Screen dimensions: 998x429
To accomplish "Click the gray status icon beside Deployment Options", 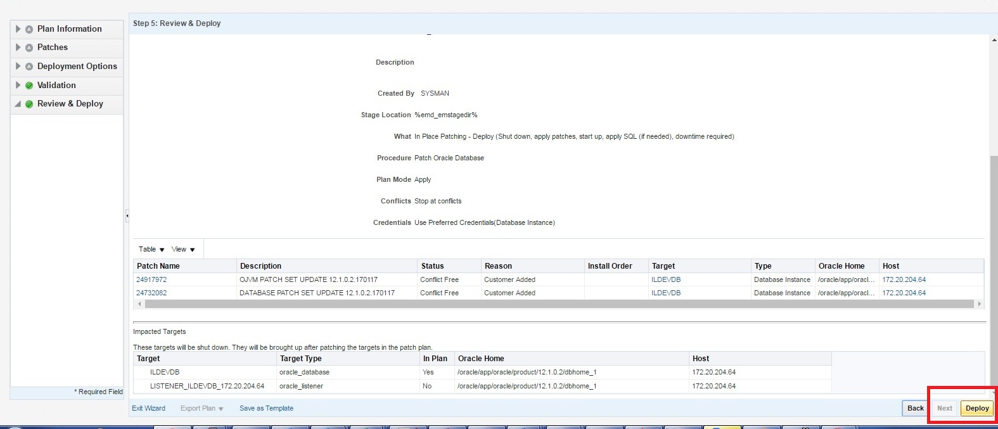I will point(29,67).
